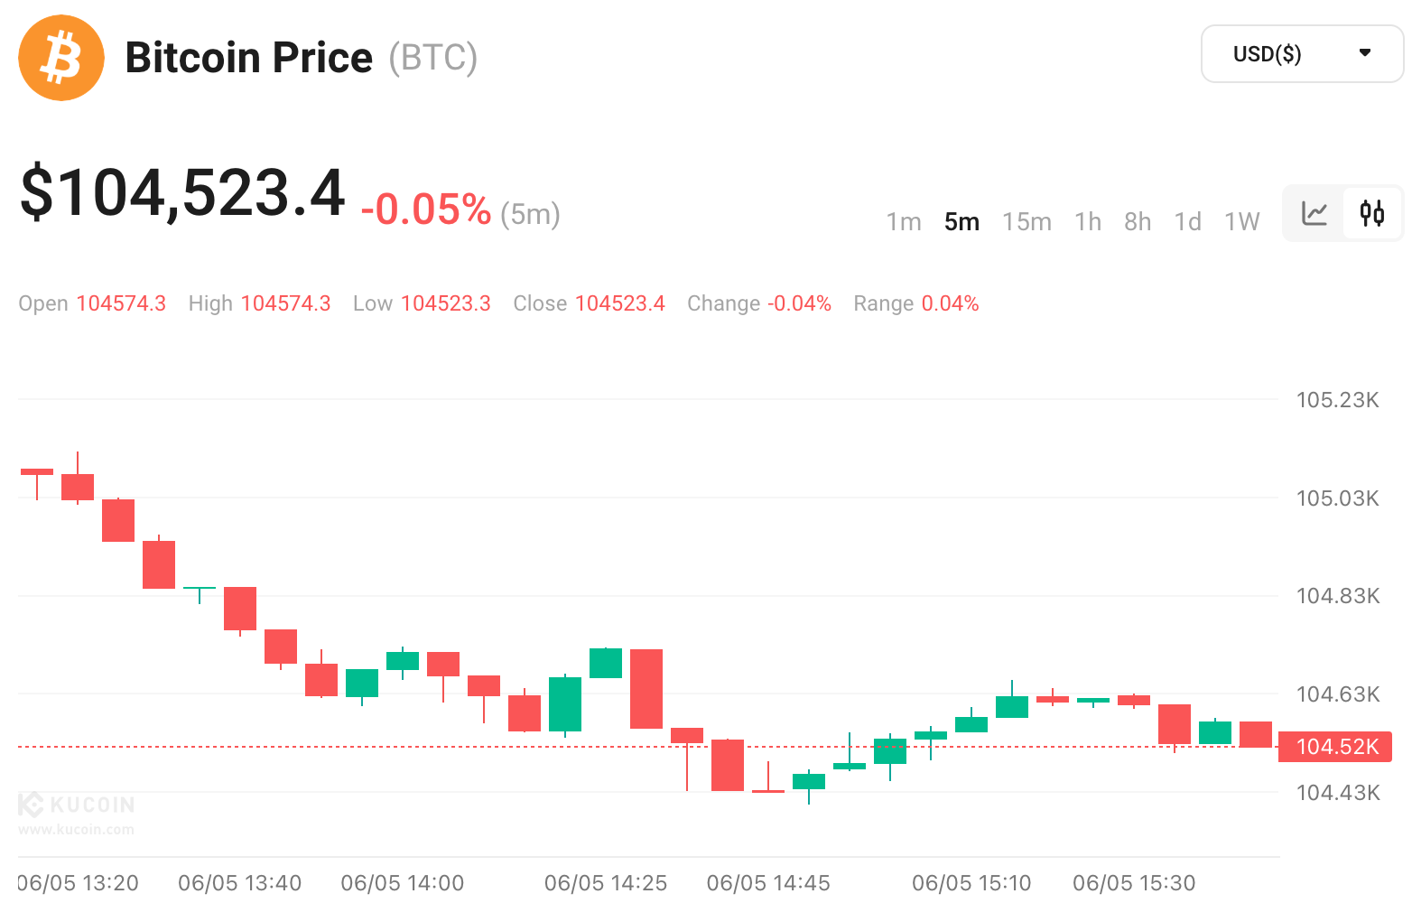Click the currency dropdown arrow
This screenshot has height=903, width=1412.
click(x=1365, y=53)
